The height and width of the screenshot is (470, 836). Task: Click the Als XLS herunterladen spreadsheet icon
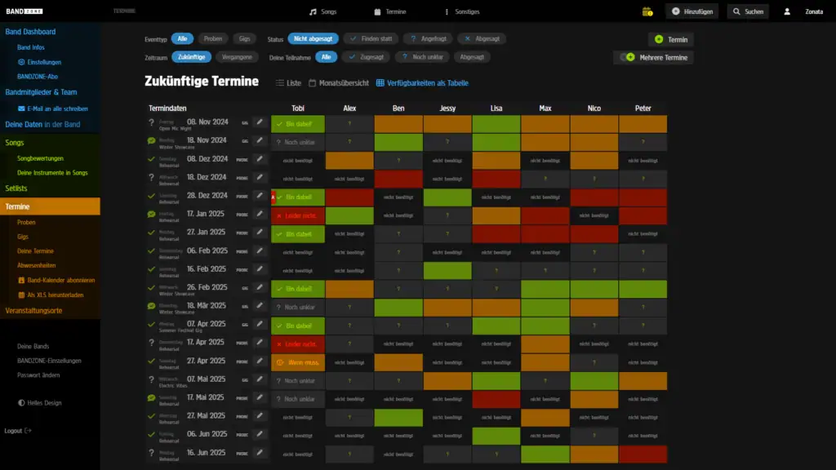(x=22, y=295)
